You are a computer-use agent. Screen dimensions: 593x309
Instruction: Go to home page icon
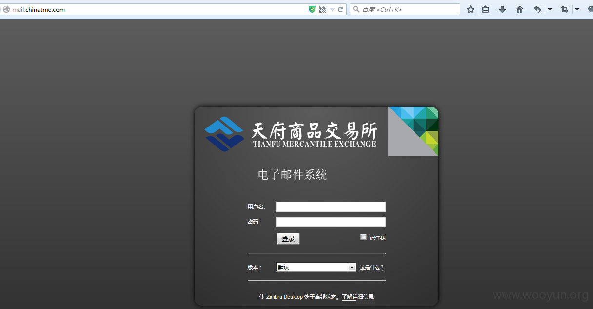pyautogui.click(x=520, y=9)
